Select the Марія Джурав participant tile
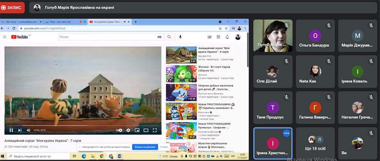The width and height of the screenshot is (380, 161). [x=358, y=36]
